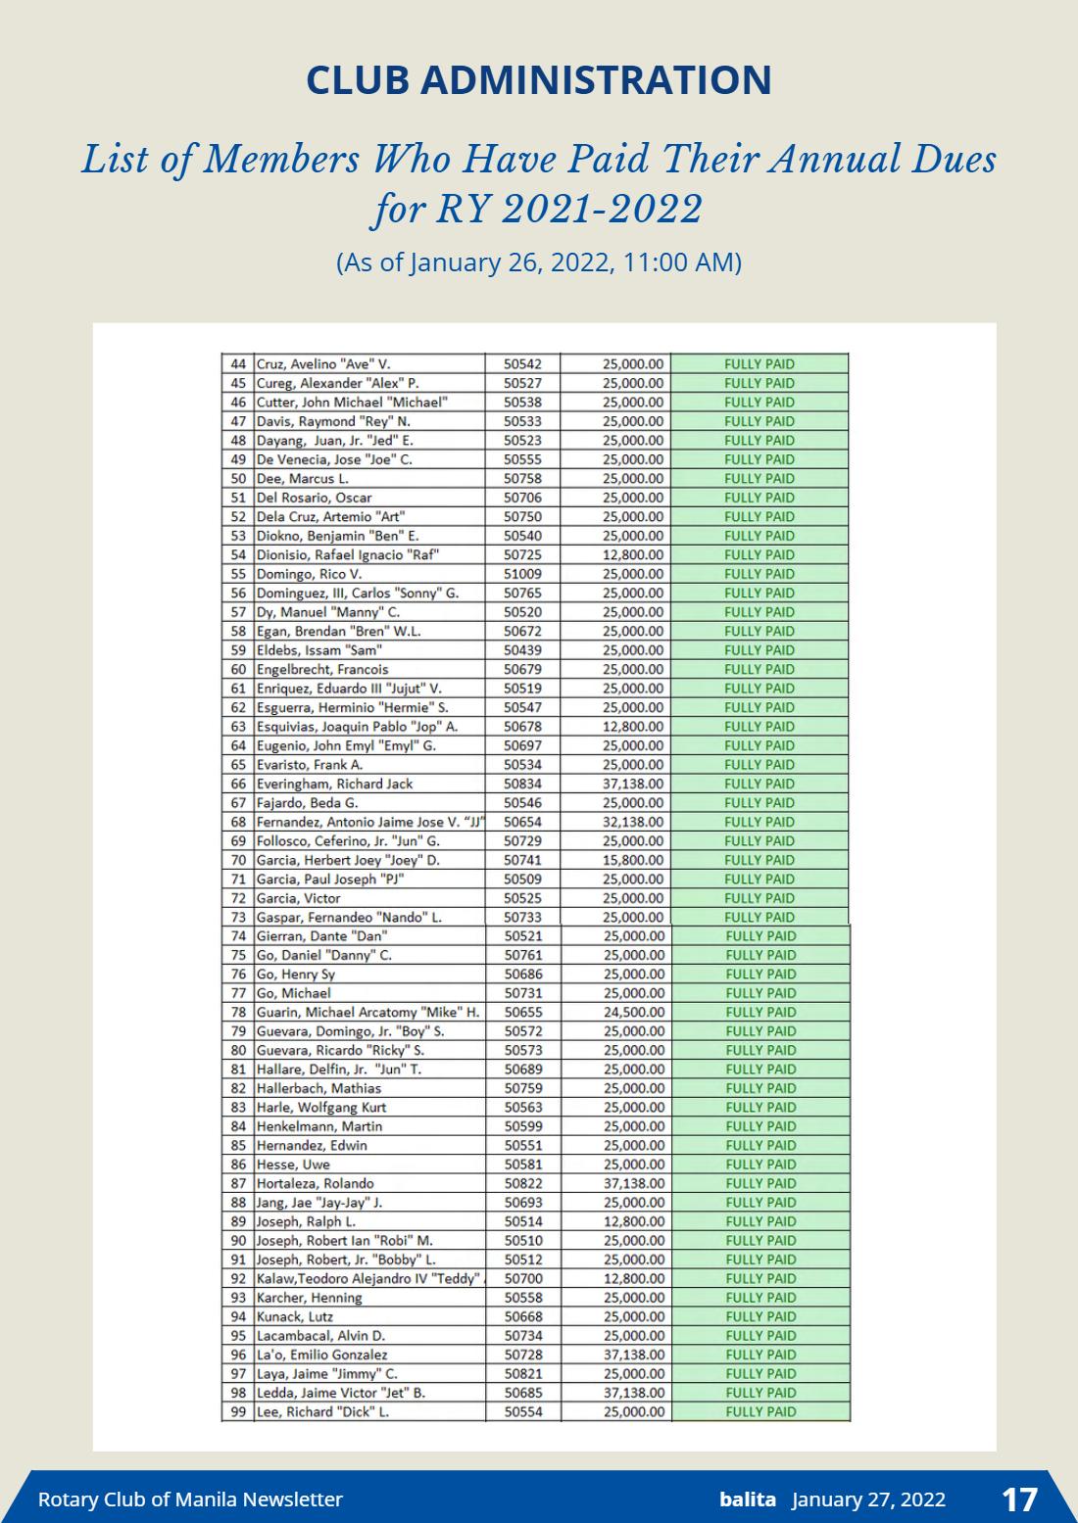The image size is (1078, 1523).
Task: Click the page number 17 in footer
Action: (1019, 1499)
